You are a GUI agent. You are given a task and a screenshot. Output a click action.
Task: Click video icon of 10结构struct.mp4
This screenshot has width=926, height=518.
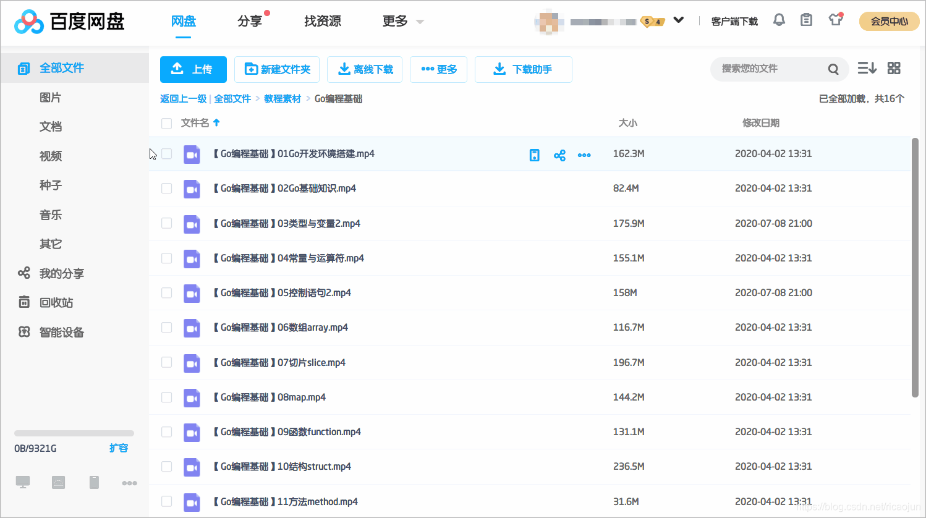[192, 467]
